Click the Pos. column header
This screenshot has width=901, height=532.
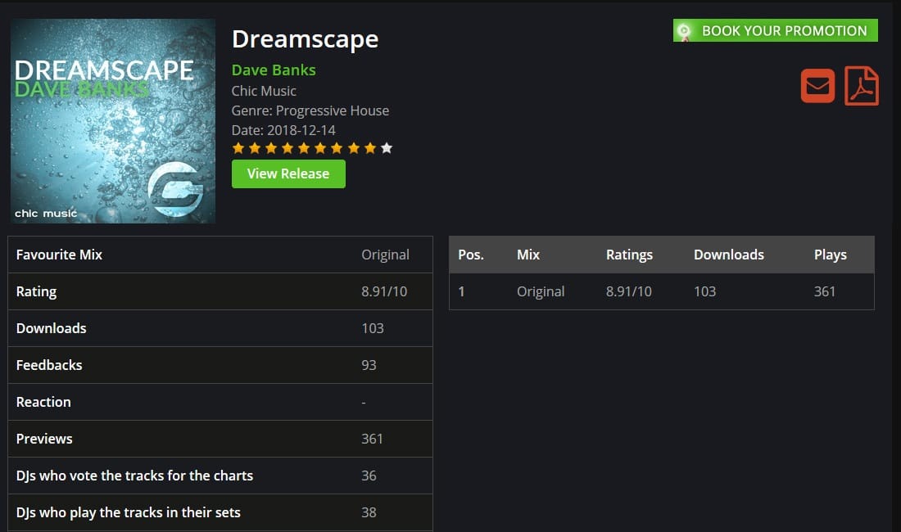point(471,255)
